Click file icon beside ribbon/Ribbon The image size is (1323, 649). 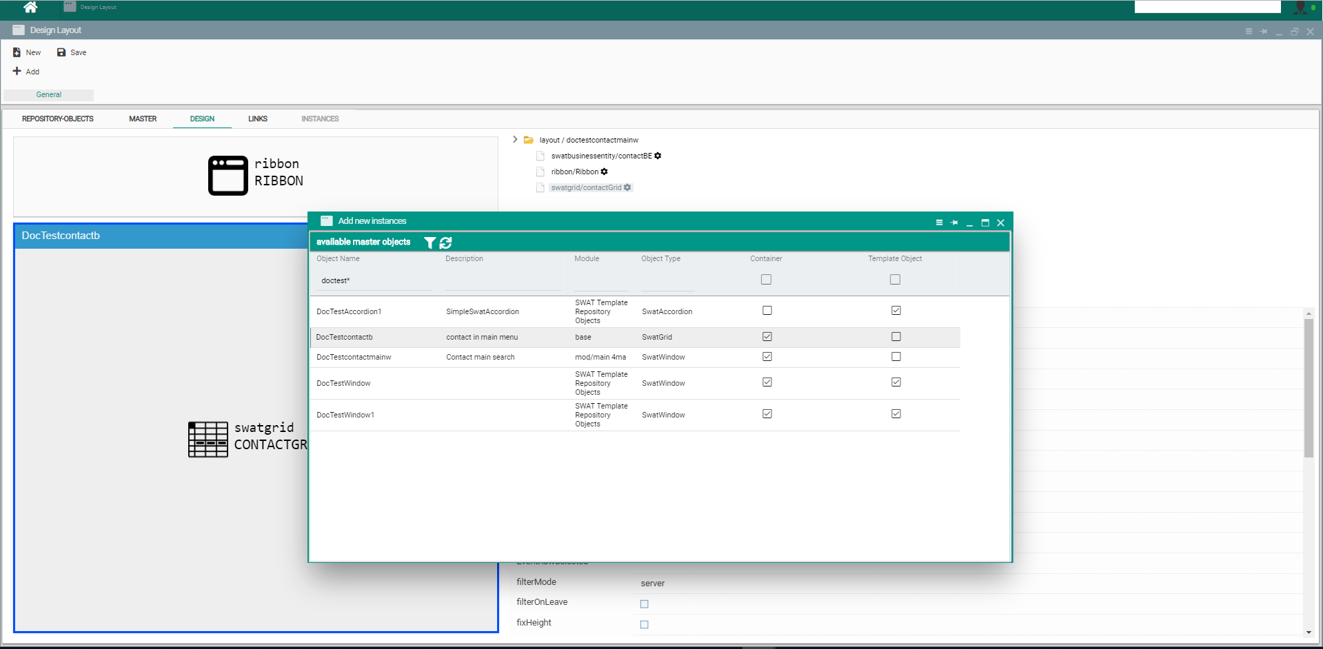[x=541, y=172]
